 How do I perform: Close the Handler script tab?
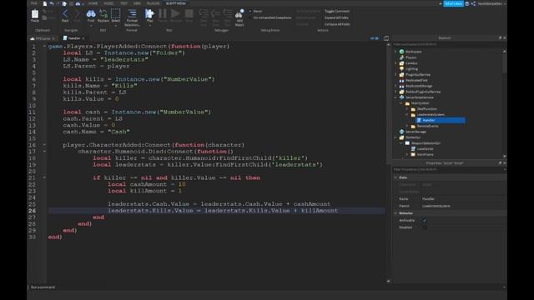point(83,38)
